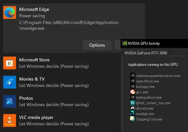Click 'Let Windows decide' under Movies & TV
This screenshot has width=188, height=132.
click(54, 85)
